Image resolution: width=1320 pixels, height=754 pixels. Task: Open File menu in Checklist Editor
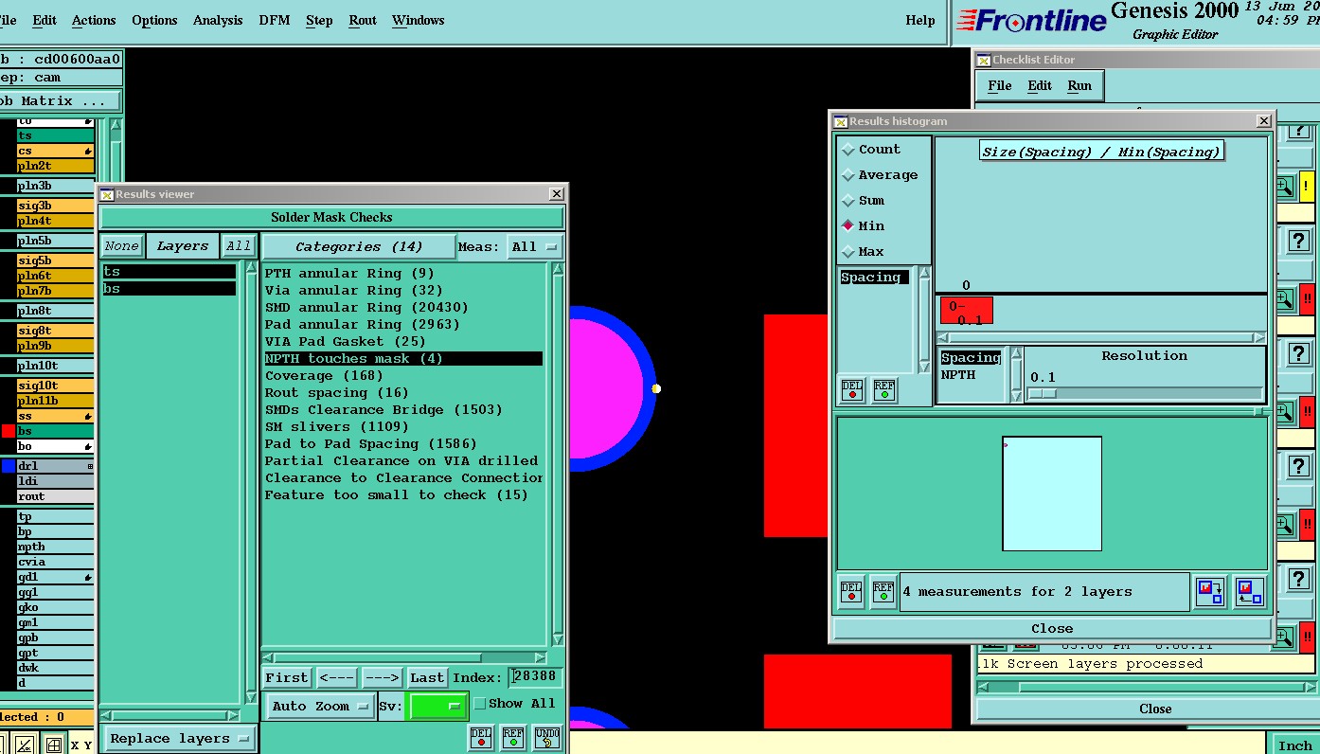coord(1000,85)
